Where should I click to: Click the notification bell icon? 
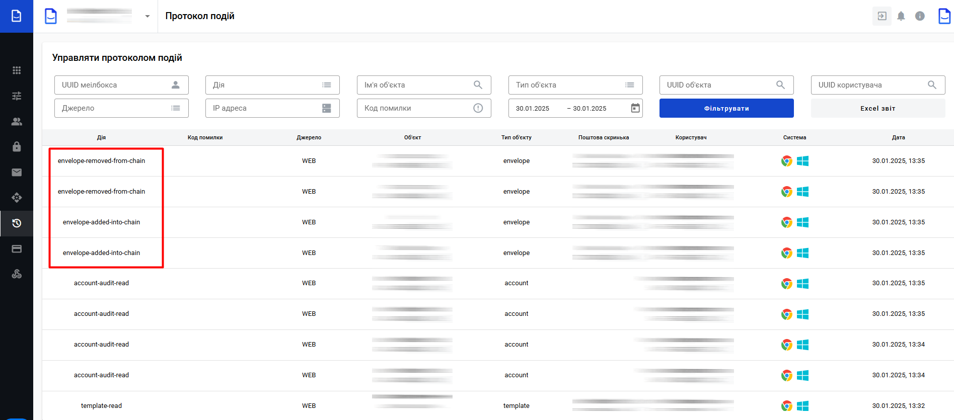pyautogui.click(x=901, y=16)
